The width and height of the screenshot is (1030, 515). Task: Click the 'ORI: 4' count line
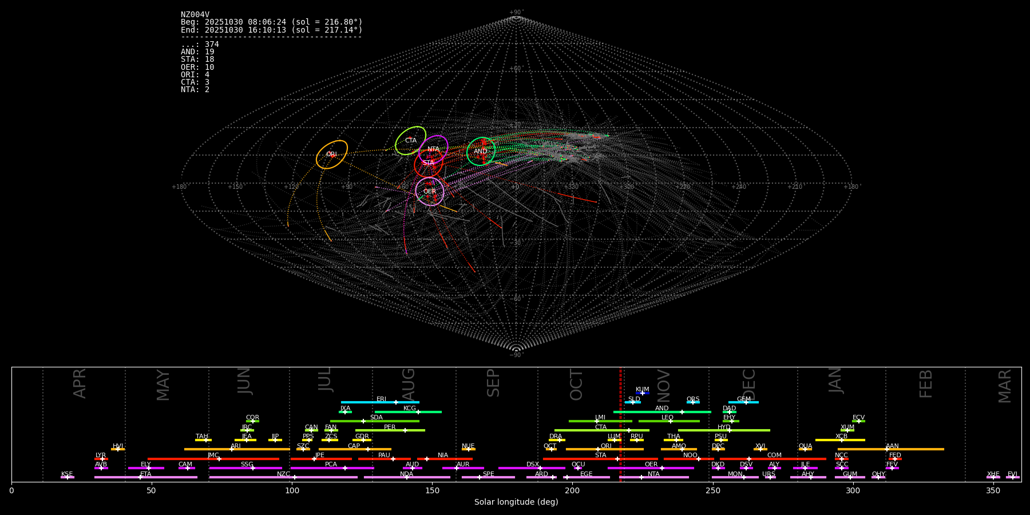195,75
